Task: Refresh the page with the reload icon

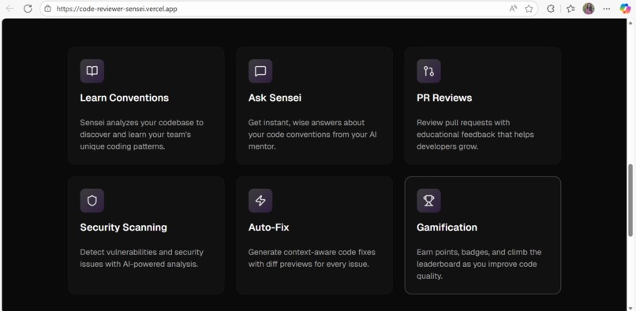Action: coord(28,9)
